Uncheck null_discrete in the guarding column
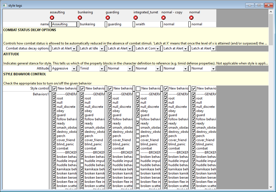Viewport: 276px width, 192px height. pos(110,107)
